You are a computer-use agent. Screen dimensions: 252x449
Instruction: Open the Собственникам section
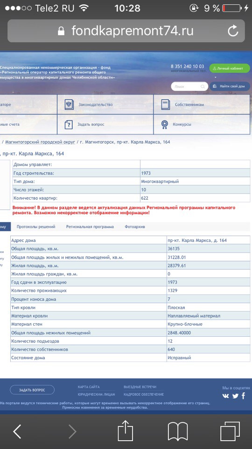pyautogui.click(x=202, y=104)
